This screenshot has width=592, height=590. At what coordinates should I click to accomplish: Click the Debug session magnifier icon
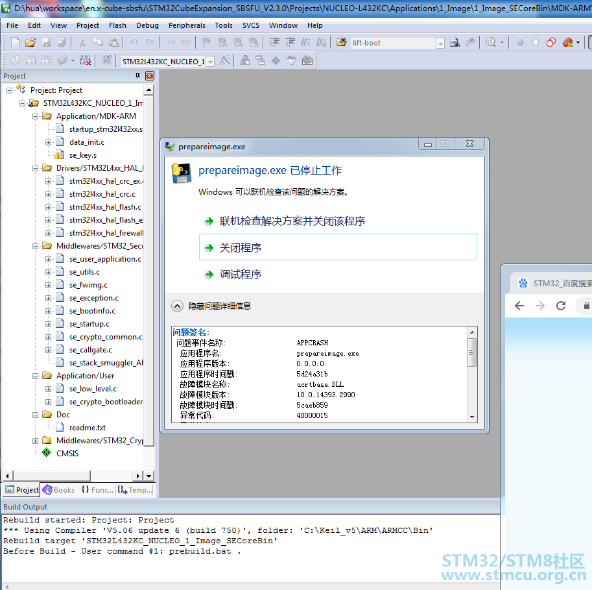click(491, 42)
